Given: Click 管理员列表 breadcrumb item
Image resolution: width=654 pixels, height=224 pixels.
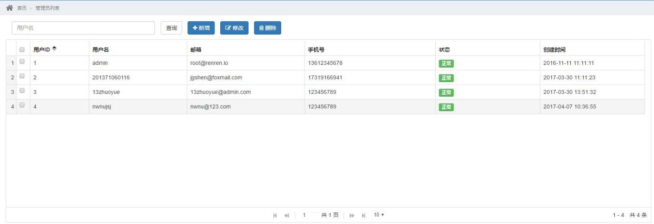Looking at the screenshot, I should point(47,8).
